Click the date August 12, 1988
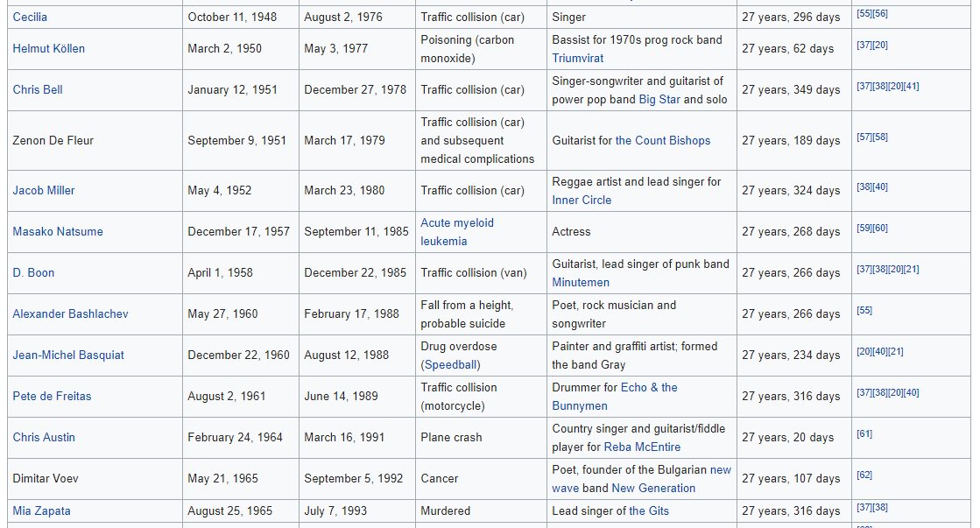This screenshot has height=528, width=980. (x=346, y=355)
